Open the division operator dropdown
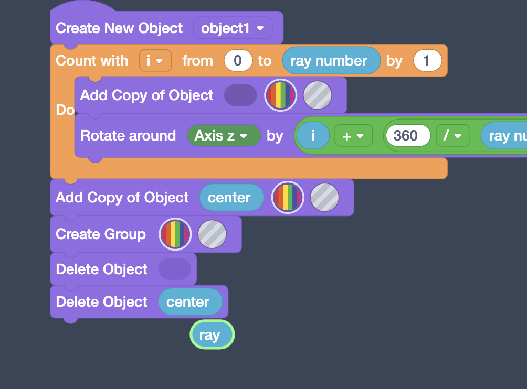The height and width of the screenshot is (389, 527). 452,135
